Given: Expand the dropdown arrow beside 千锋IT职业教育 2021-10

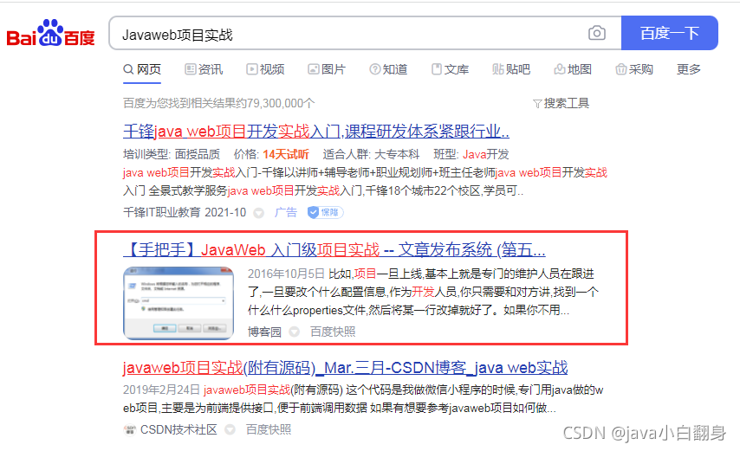Looking at the screenshot, I should [258, 213].
